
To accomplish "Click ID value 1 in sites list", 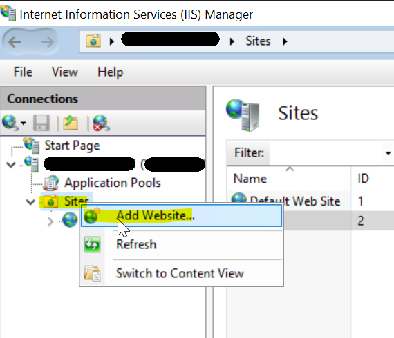I will click(361, 201).
